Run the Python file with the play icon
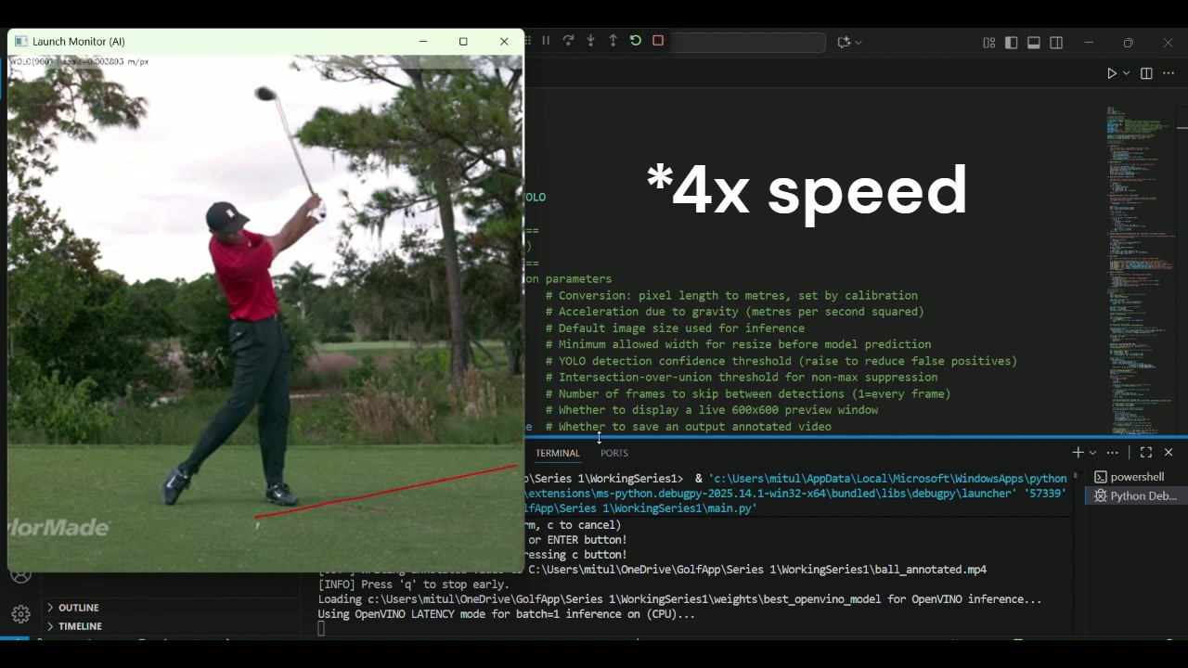 (x=1111, y=73)
